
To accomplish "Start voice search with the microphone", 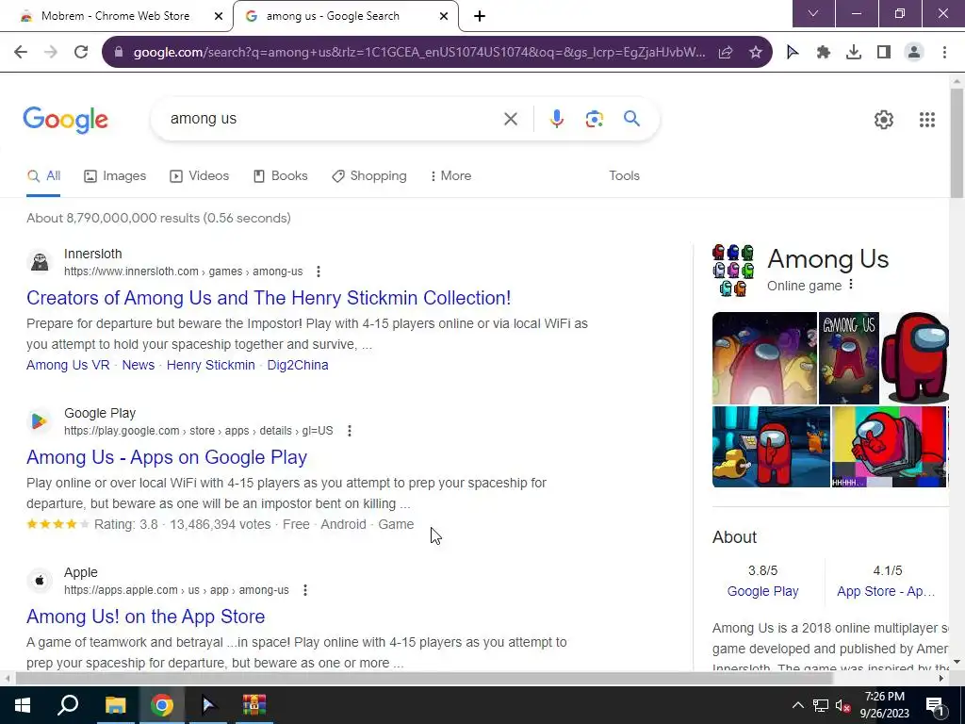I will pos(556,119).
